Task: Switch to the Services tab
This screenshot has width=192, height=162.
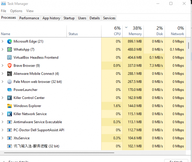Action: pos(109,18)
